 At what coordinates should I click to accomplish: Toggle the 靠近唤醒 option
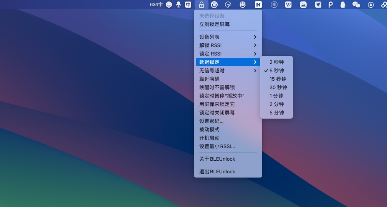[228, 79]
